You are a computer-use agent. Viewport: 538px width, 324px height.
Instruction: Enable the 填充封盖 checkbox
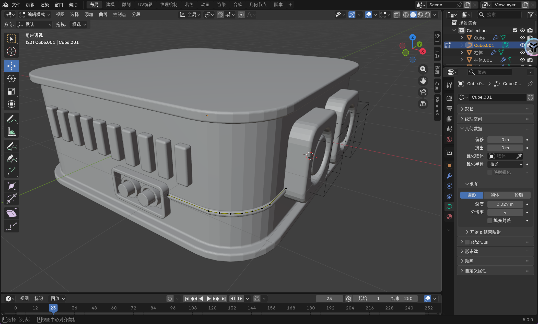coord(490,221)
